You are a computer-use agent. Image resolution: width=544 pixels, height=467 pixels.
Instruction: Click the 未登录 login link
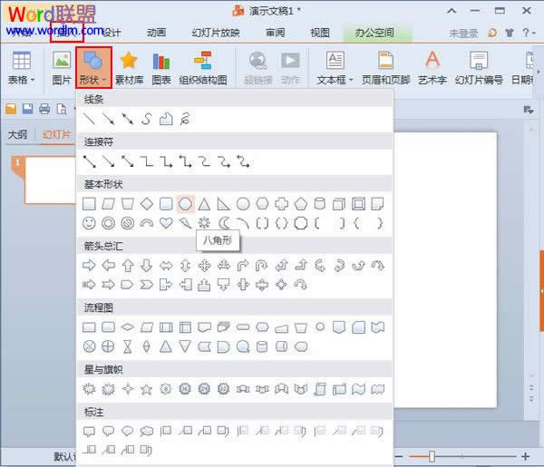[463, 34]
